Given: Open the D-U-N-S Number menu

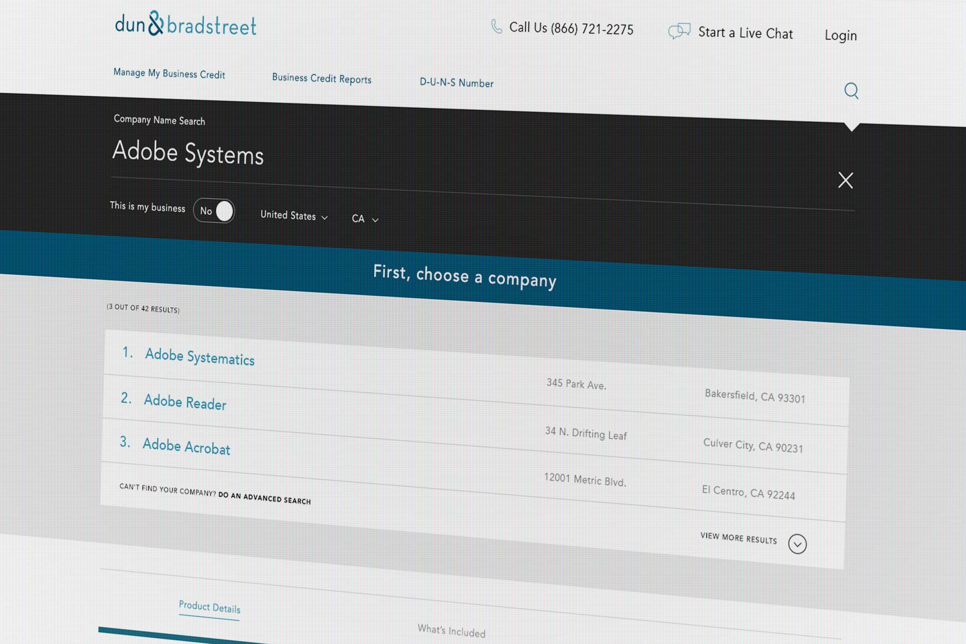Looking at the screenshot, I should (456, 83).
